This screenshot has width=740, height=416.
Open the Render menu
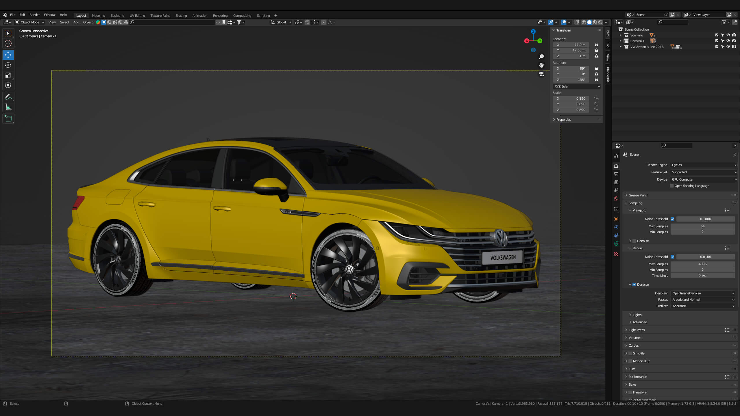(x=34, y=15)
